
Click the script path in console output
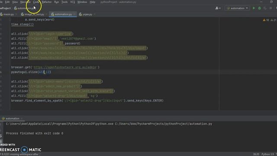click(164, 124)
